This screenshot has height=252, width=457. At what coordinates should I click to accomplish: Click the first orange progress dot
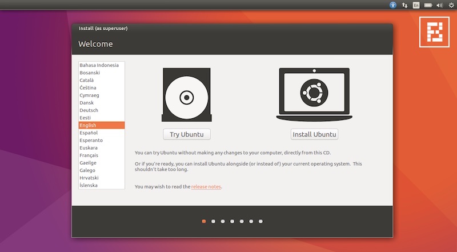[x=204, y=221]
